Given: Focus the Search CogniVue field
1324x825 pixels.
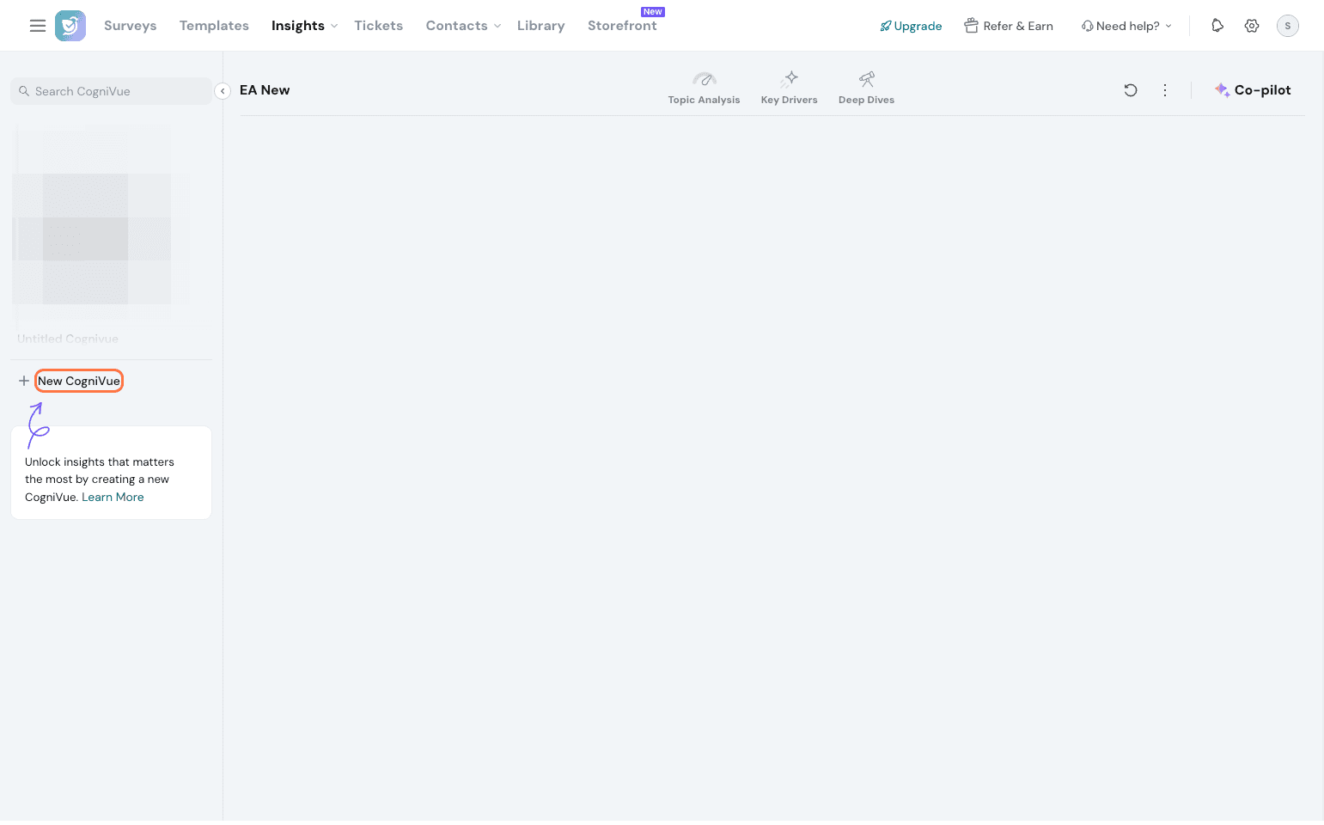Looking at the screenshot, I should (x=112, y=91).
